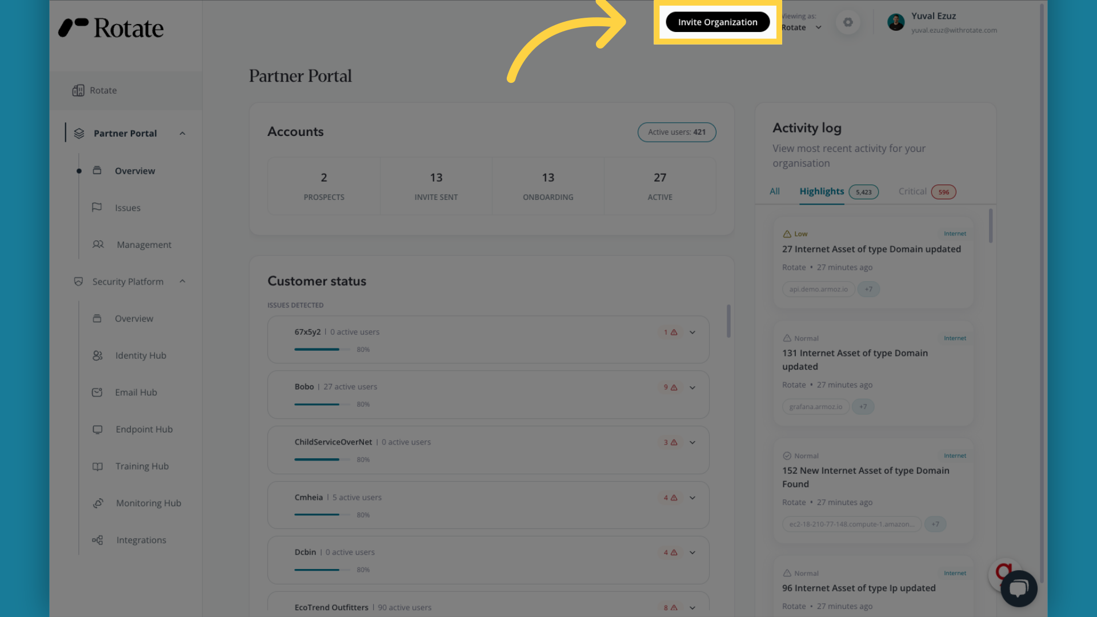Click the Monitoring Hub icon
Image resolution: width=1097 pixels, height=617 pixels.
point(98,503)
